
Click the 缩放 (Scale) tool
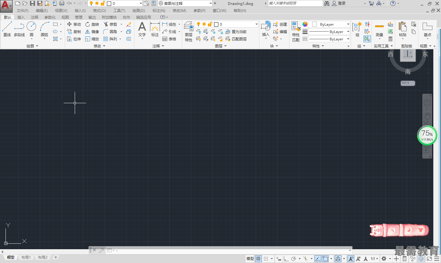(92, 39)
